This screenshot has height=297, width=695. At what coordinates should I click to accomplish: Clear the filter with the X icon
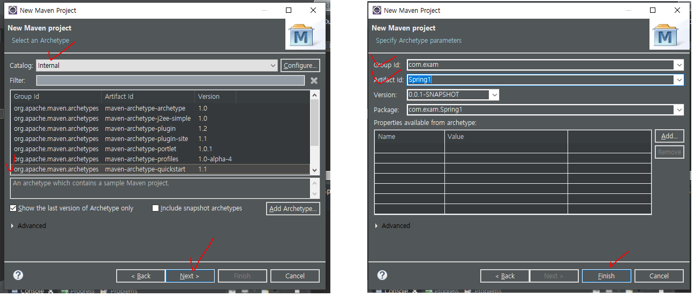click(x=314, y=80)
